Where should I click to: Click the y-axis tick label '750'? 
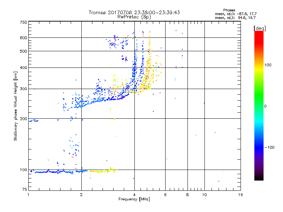click(23, 22)
